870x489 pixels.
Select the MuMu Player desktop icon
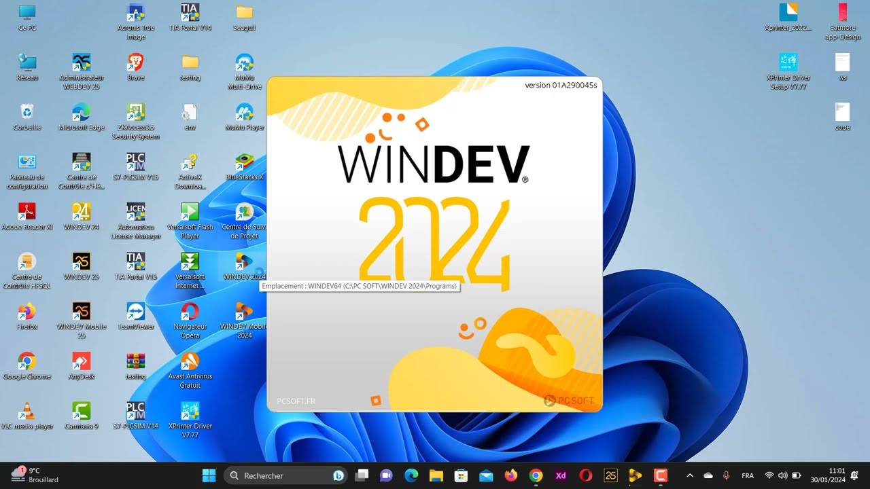244,117
